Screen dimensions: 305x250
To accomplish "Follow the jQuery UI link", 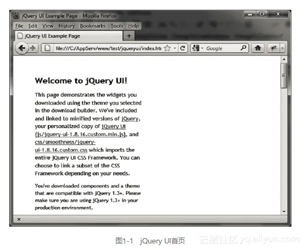I will (x=114, y=126).
